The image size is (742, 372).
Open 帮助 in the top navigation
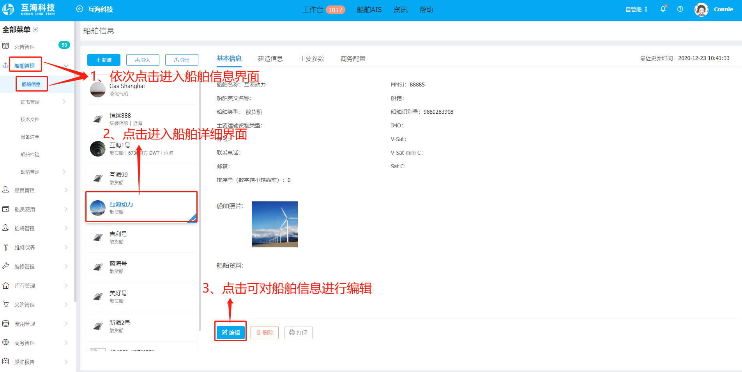426,9
